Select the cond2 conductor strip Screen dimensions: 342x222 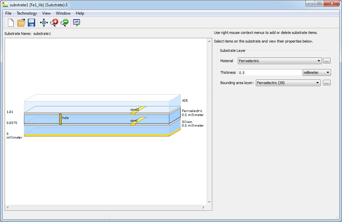click(x=139, y=110)
